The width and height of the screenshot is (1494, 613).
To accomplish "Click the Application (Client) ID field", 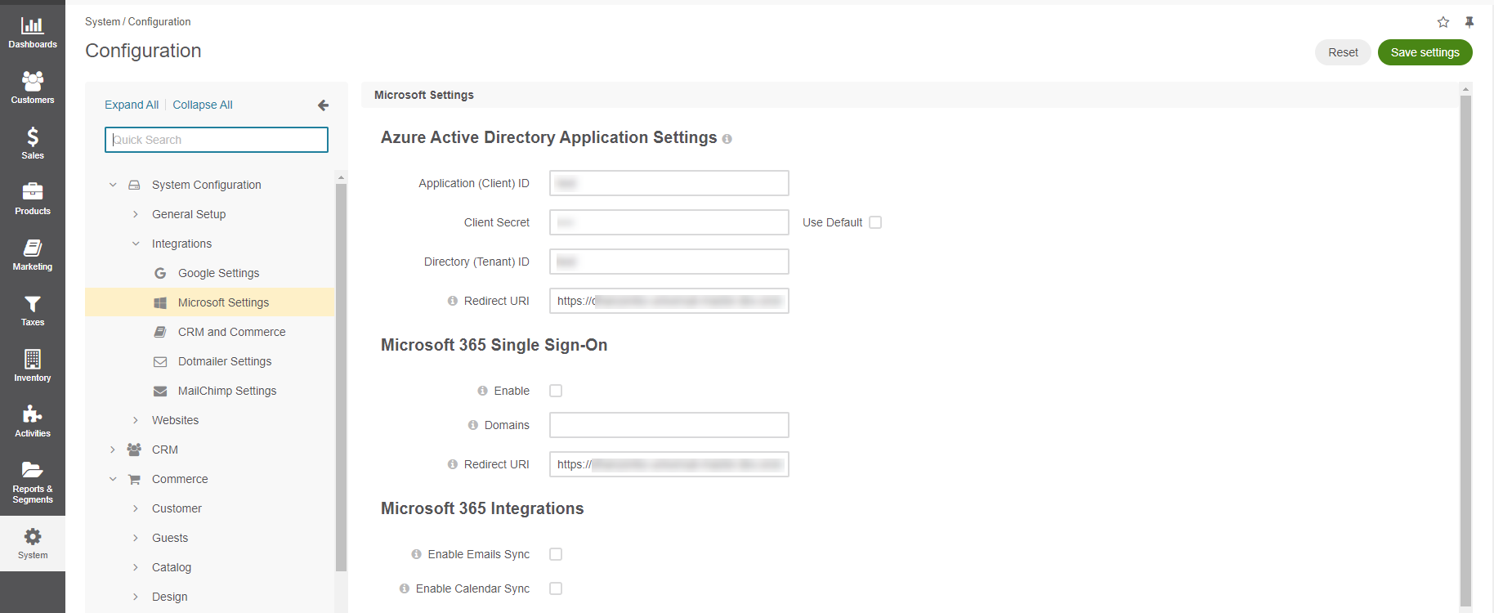I will click(669, 183).
